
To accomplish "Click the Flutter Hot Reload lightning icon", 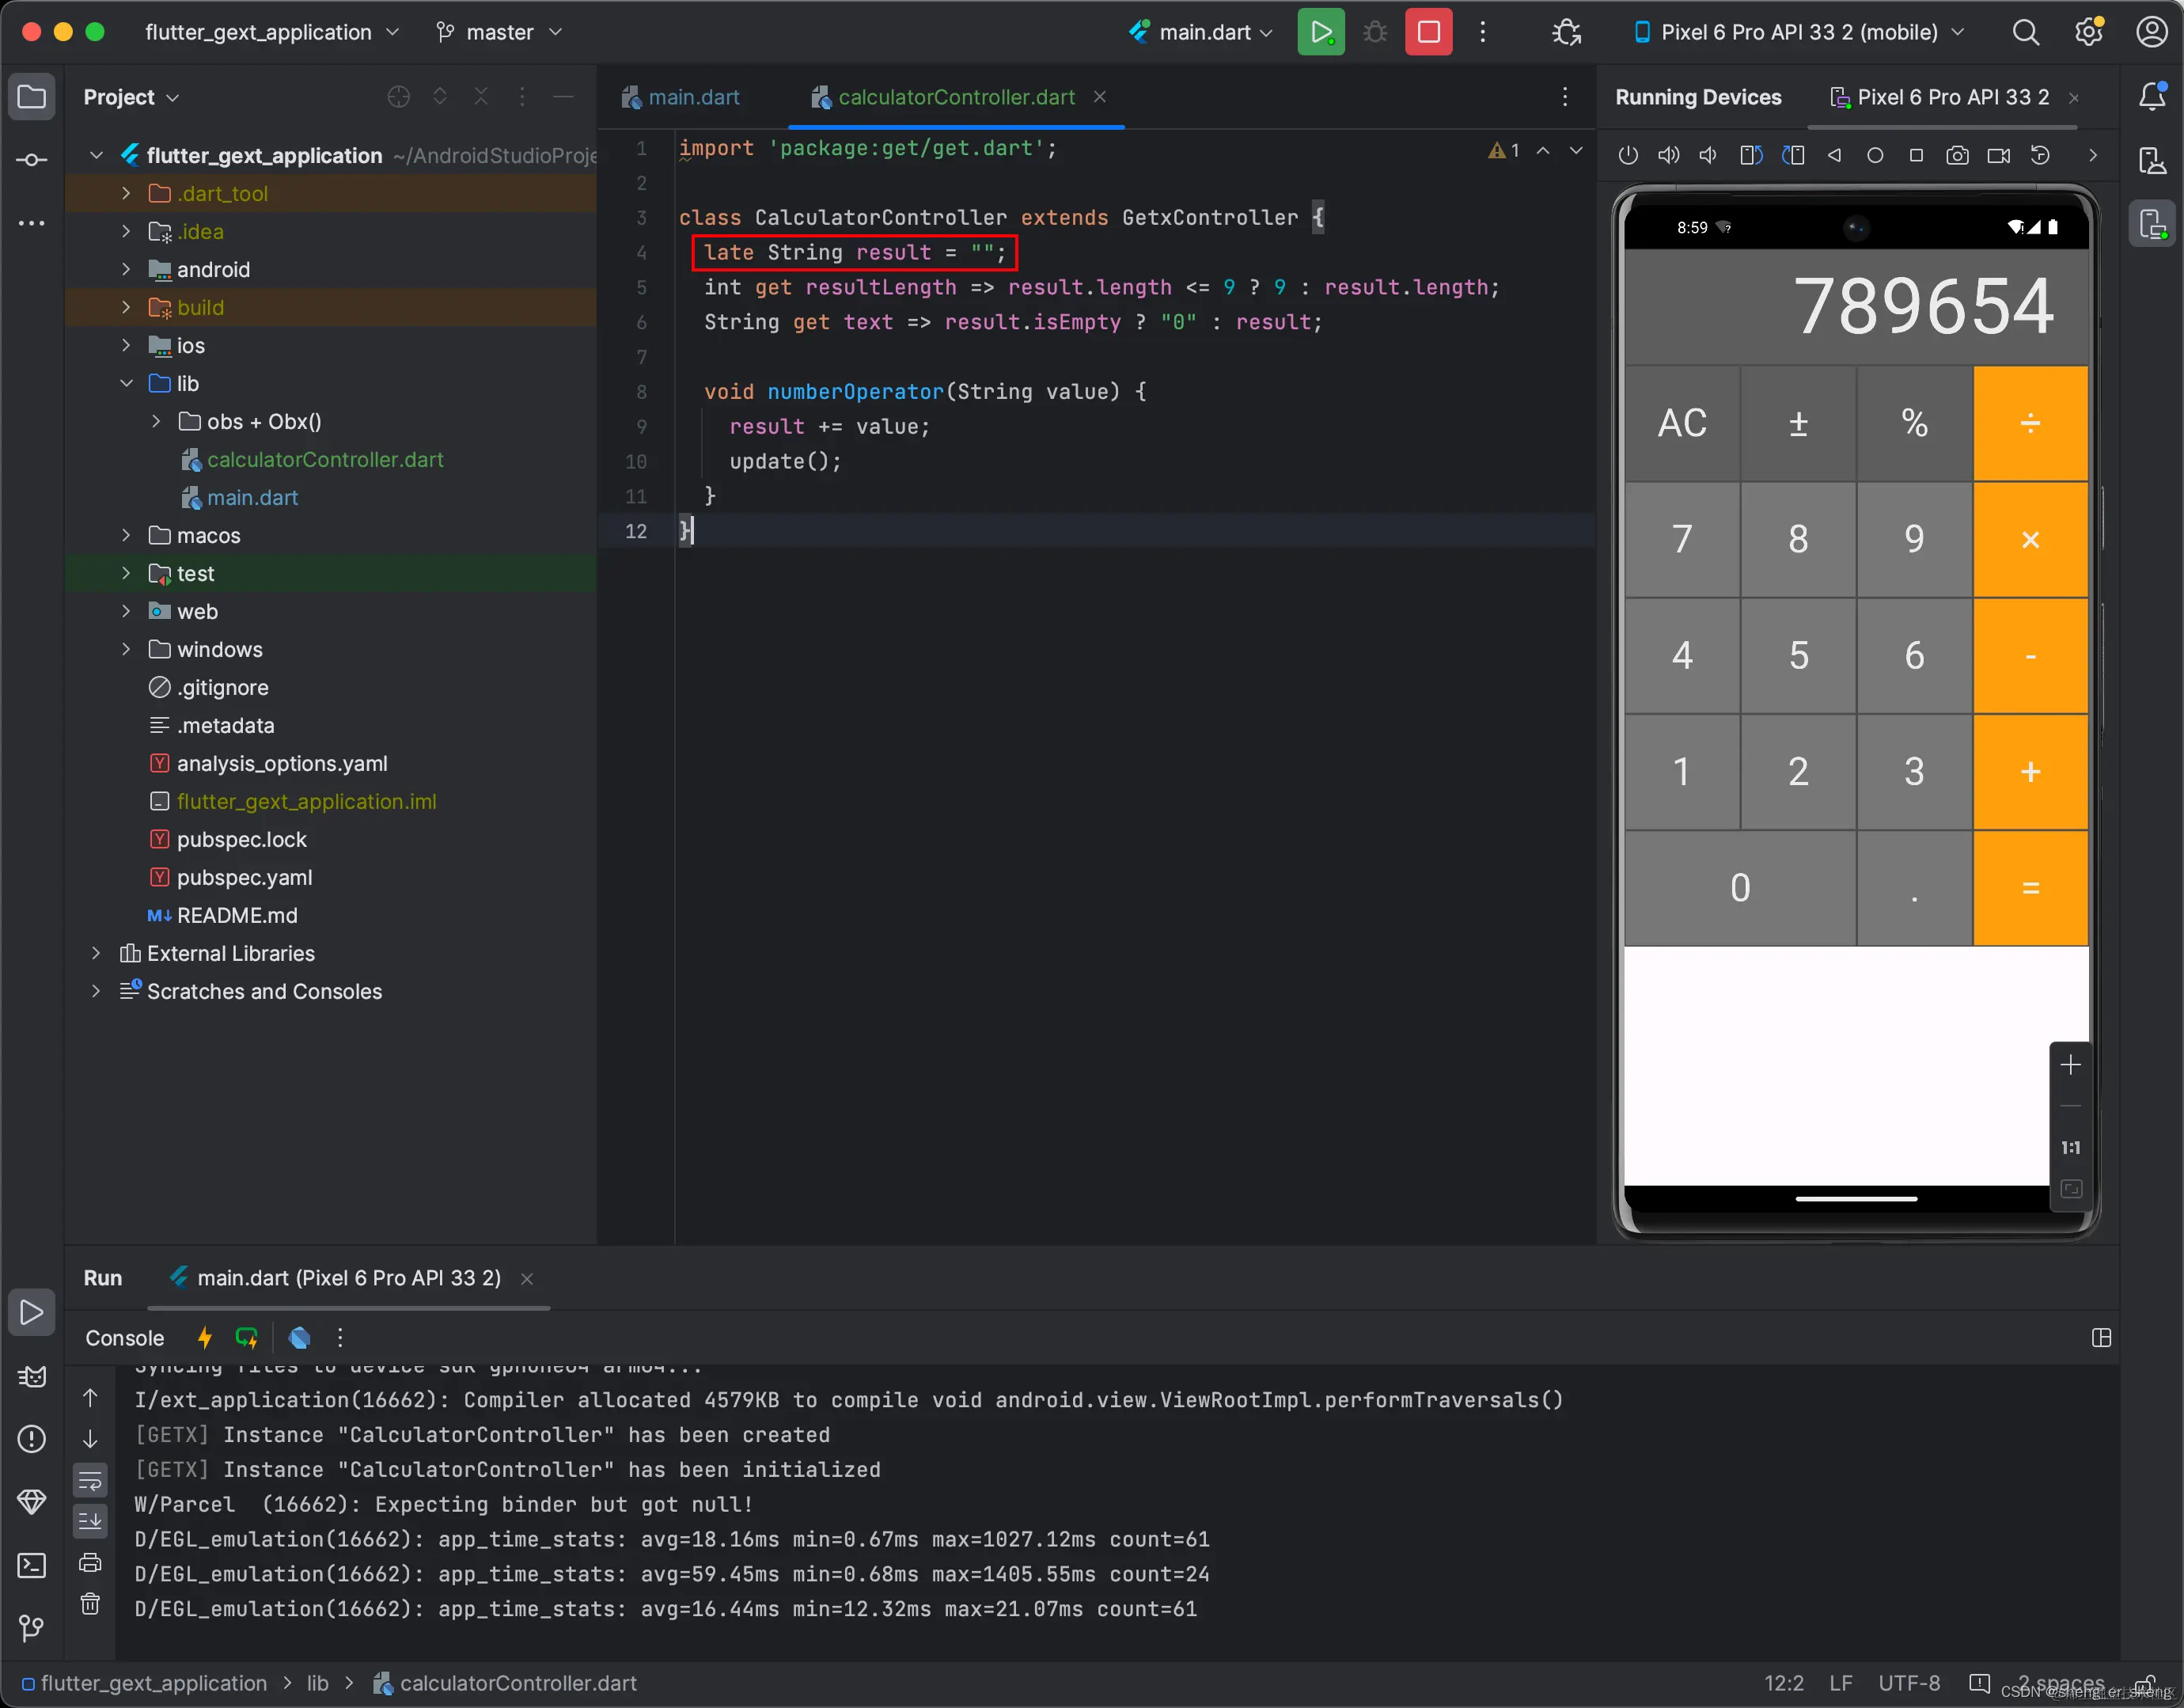I will (x=205, y=1338).
